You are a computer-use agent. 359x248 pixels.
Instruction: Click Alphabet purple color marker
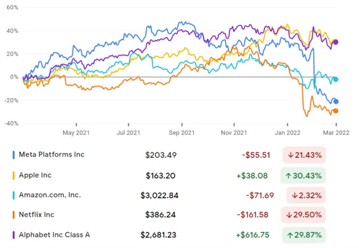[x=13, y=236]
